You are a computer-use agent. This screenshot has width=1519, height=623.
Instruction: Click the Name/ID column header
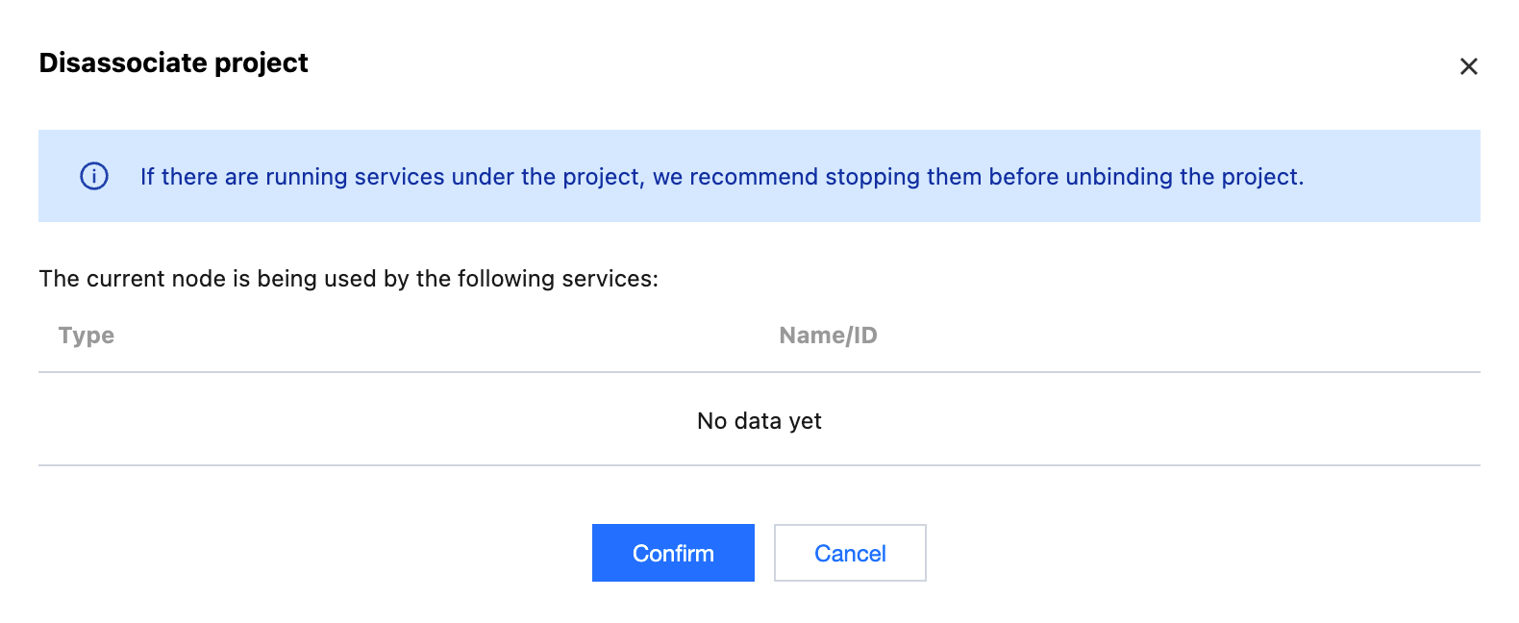tap(828, 336)
